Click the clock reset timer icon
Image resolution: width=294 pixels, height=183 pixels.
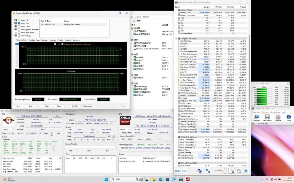tap(225, 171)
